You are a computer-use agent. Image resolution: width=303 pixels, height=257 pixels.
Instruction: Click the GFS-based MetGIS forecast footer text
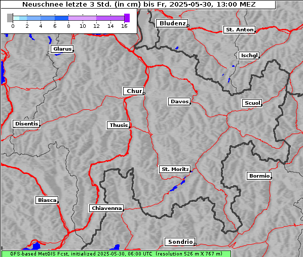pos(116,254)
